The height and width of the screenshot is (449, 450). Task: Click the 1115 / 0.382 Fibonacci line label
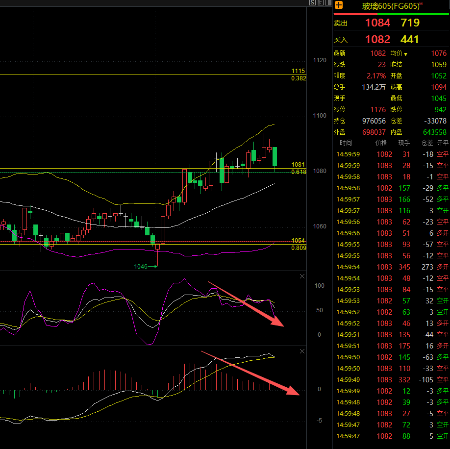click(x=299, y=75)
